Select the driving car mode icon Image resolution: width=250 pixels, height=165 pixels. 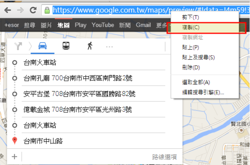(x=43, y=46)
